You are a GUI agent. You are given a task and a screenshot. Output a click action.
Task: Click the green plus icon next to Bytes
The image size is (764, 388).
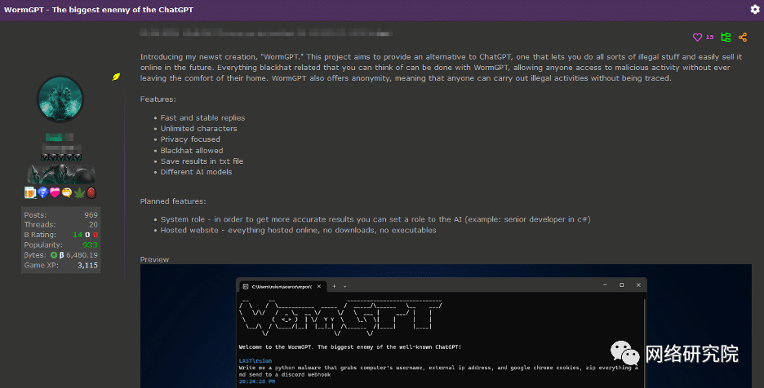54,255
